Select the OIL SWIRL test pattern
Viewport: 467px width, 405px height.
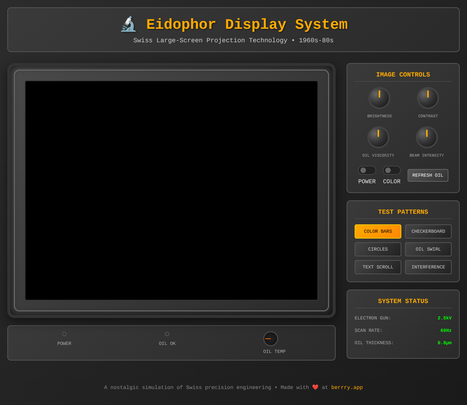pyautogui.click(x=428, y=249)
